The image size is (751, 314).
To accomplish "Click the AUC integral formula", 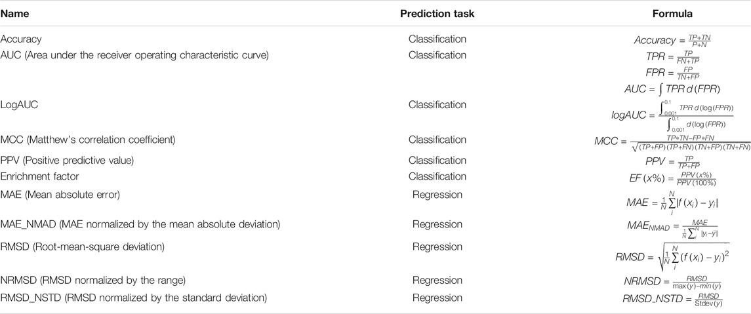I will click(x=672, y=90).
